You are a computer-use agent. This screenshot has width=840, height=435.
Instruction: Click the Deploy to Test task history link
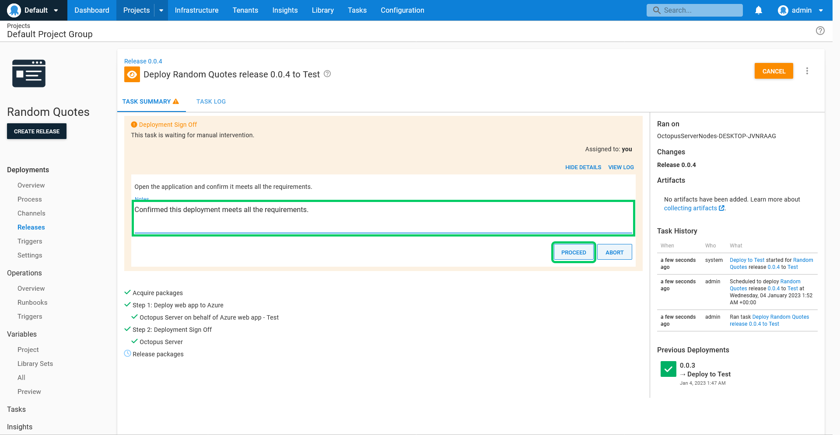[747, 260]
